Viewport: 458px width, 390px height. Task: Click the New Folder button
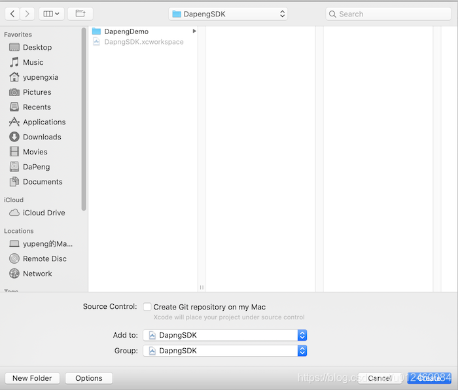tap(32, 378)
